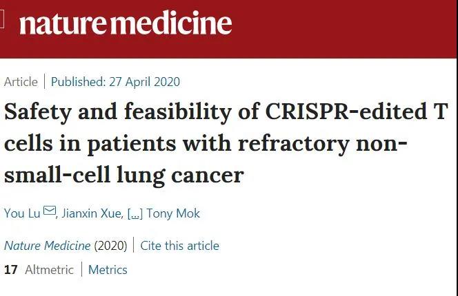Image resolution: width=458 pixels, height=296 pixels.
Task: Click the 17 Altmetric score
Action: (x=11, y=270)
